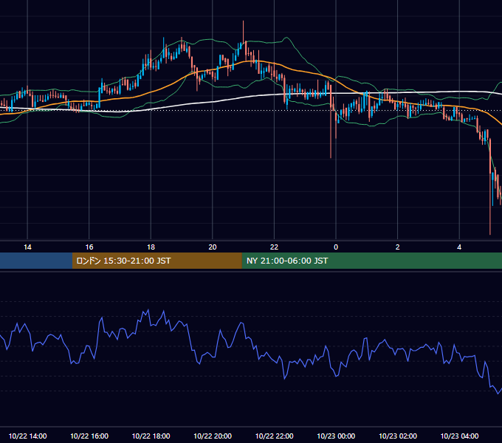Click the '10/23 04:00' date label
The height and width of the screenshot is (443, 502).
[459, 436]
